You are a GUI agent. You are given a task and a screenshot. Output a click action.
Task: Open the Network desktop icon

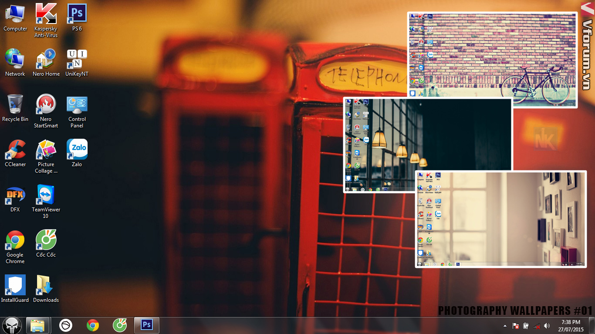point(15,63)
